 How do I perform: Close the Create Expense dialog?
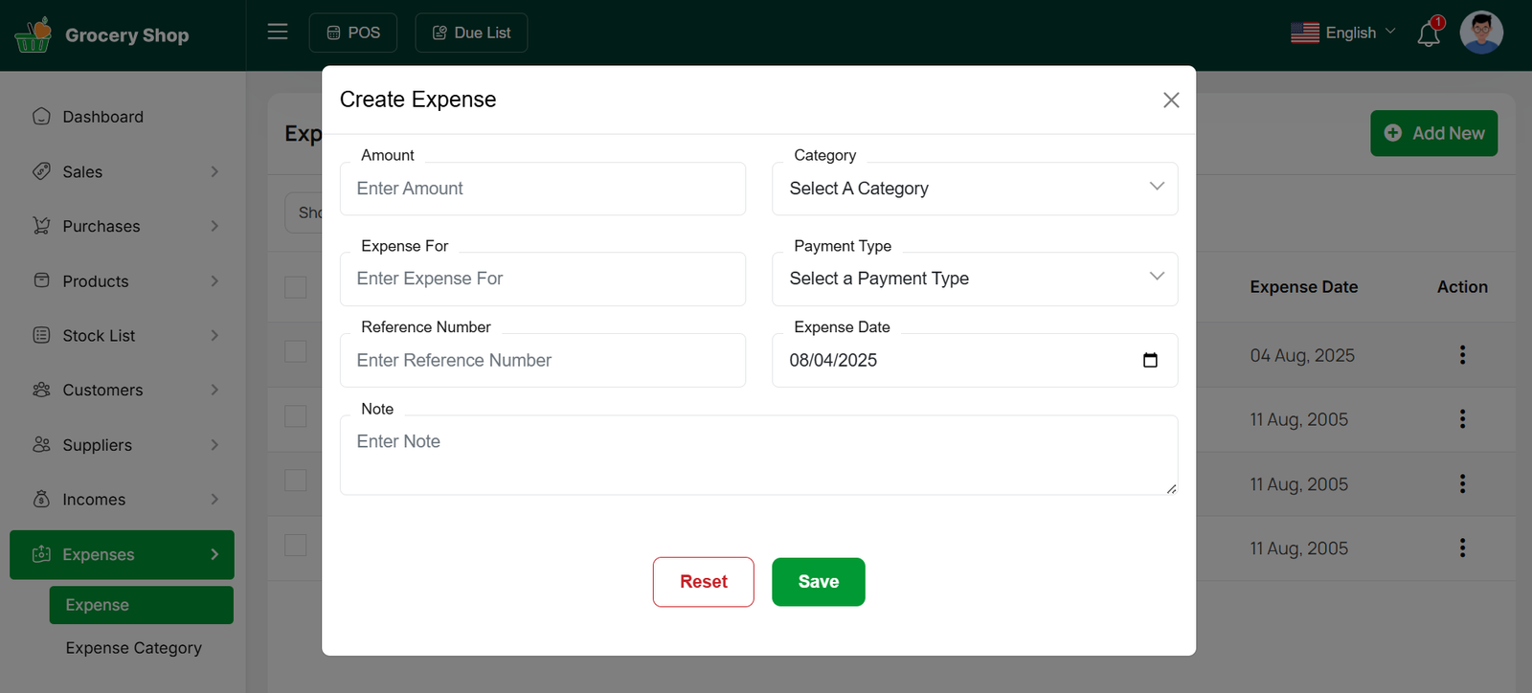click(1170, 101)
